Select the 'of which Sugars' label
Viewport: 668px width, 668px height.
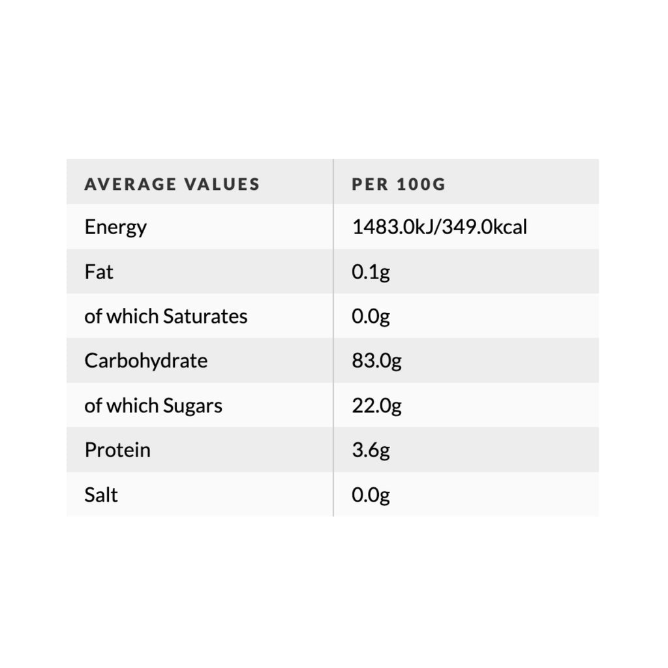click(x=153, y=406)
